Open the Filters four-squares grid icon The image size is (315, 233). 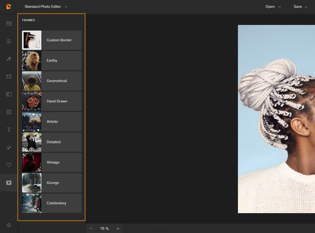[x=9, y=77]
